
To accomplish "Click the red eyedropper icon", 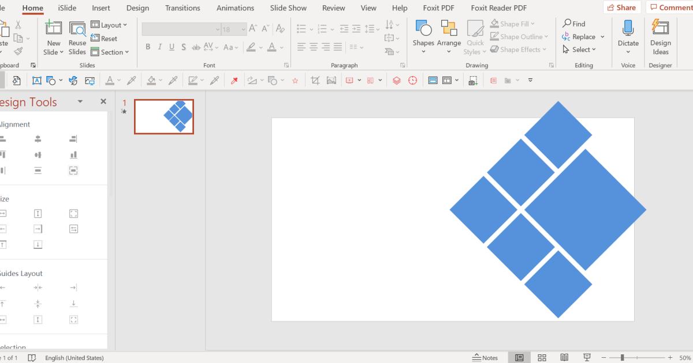I will (234, 81).
